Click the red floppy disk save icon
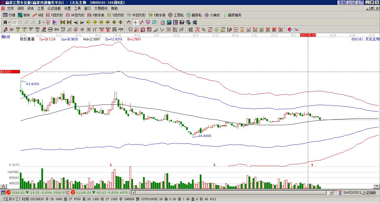This screenshot has width=380, height=203. [182, 22]
